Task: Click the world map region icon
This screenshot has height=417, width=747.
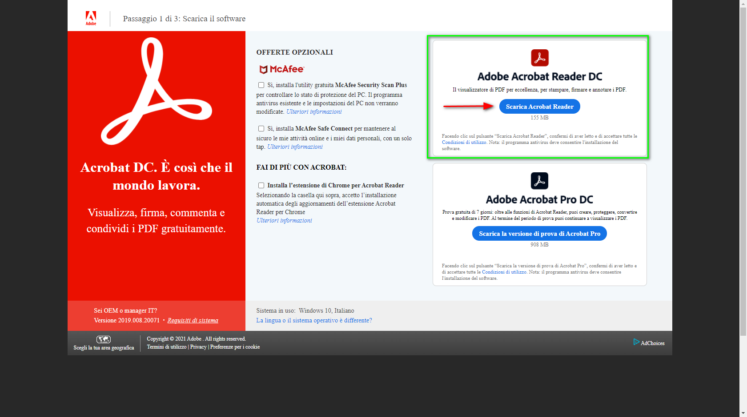Action: click(104, 339)
